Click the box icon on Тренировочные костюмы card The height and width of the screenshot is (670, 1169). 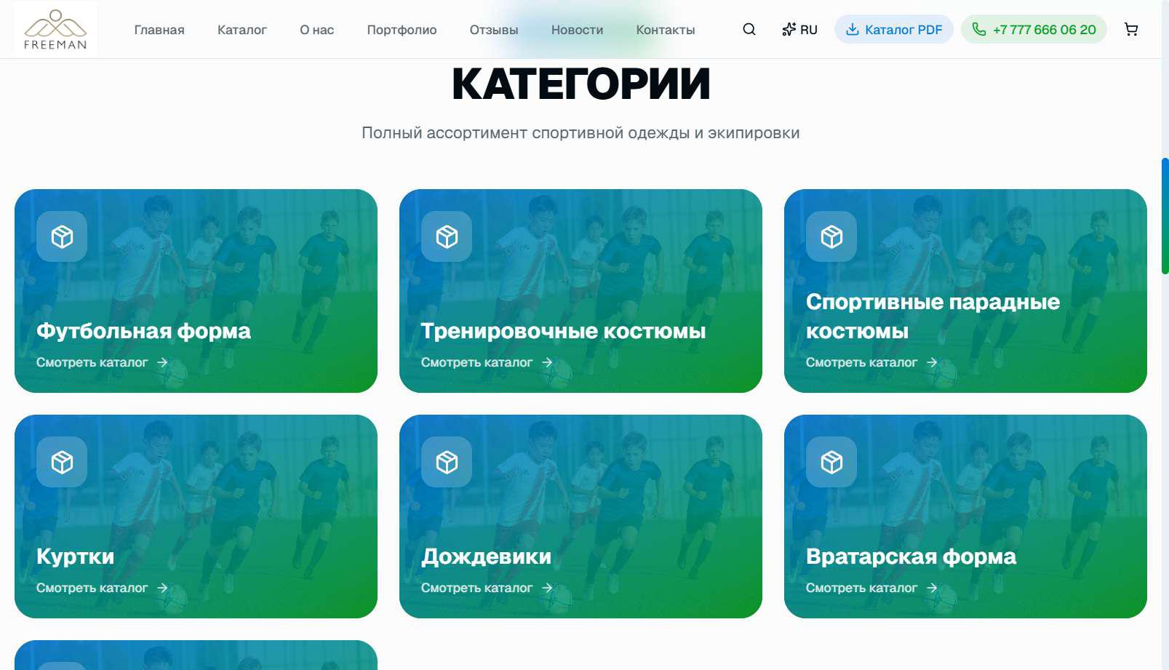point(447,236)
